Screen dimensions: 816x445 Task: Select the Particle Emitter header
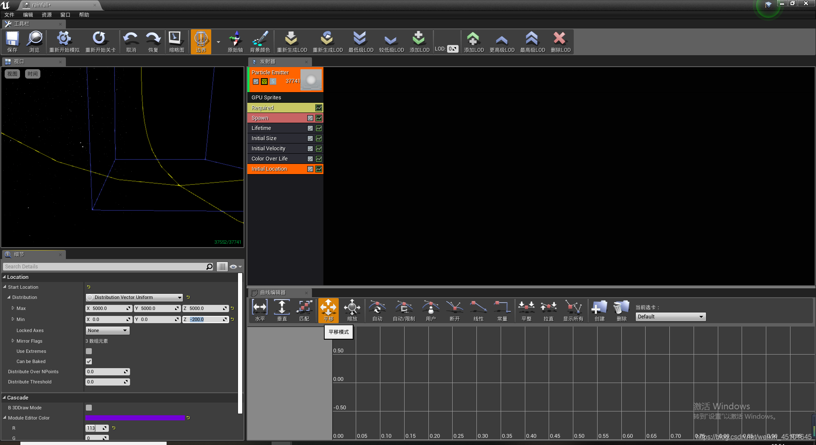pyautogui.click(x=286, y=79)
